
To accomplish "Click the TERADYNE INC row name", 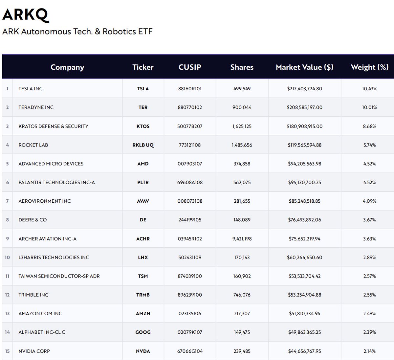I will click(x=36, y=107).
